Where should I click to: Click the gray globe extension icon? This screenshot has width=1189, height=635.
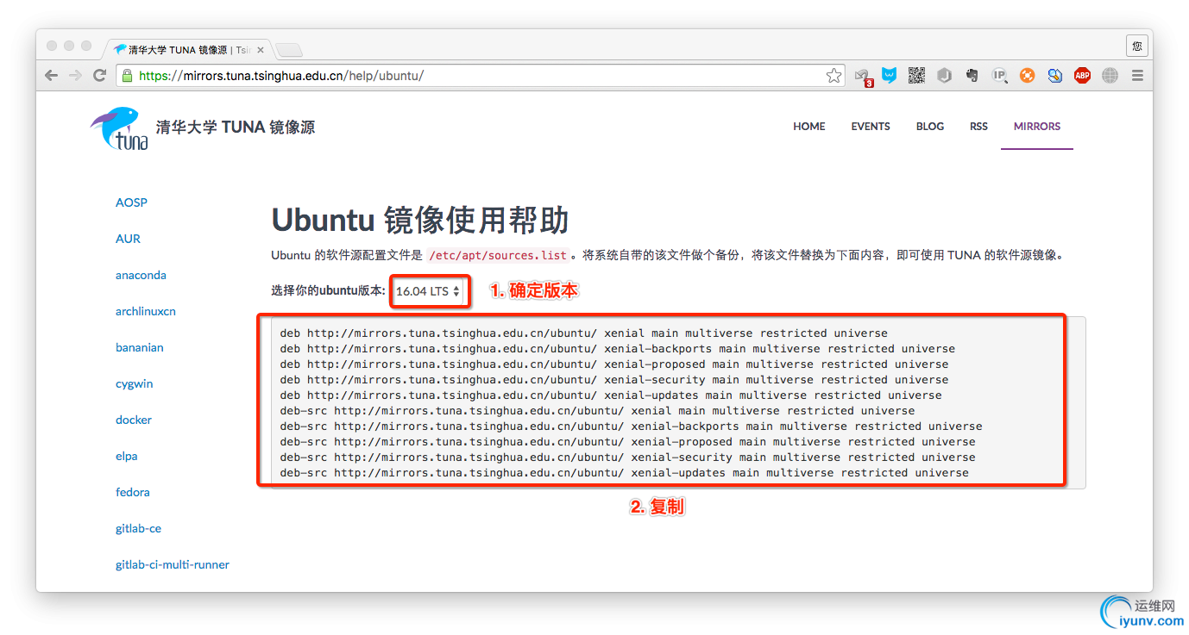click(1110, 76)
